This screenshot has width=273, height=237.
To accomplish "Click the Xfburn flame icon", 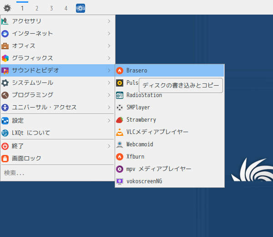I will 120,157.
